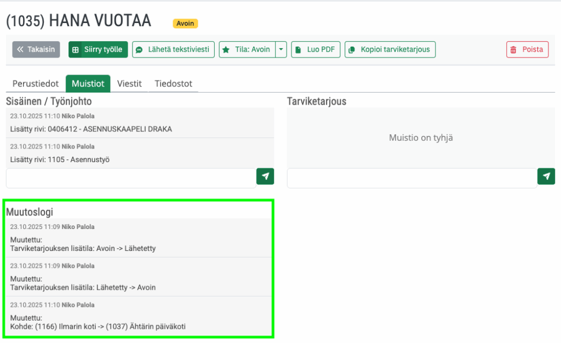Select the ASENNUSKAAPELI DRAKA memo entry
Image resolution: width=561 pixels, height=343 pixels.
tap(91, 129)
